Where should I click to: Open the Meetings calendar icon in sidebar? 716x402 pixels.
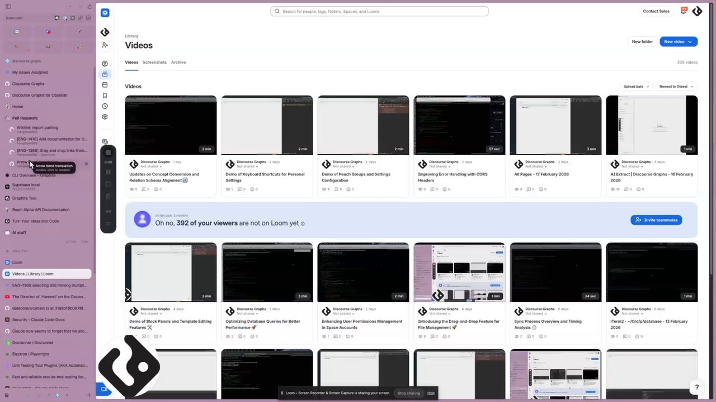105,85
